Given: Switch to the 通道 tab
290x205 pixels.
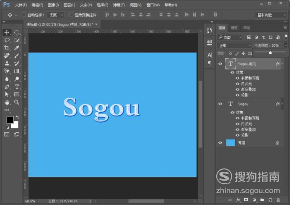Looking at the screenshot, I should pyautogui.click(x=234, y=28).
